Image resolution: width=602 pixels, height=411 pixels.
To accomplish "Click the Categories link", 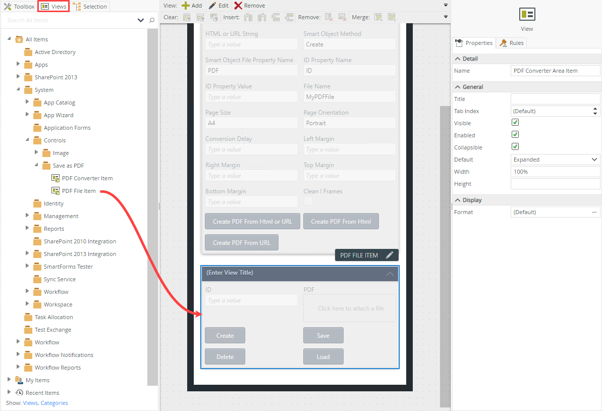I will pyautogui.click(x=54, y=403).
